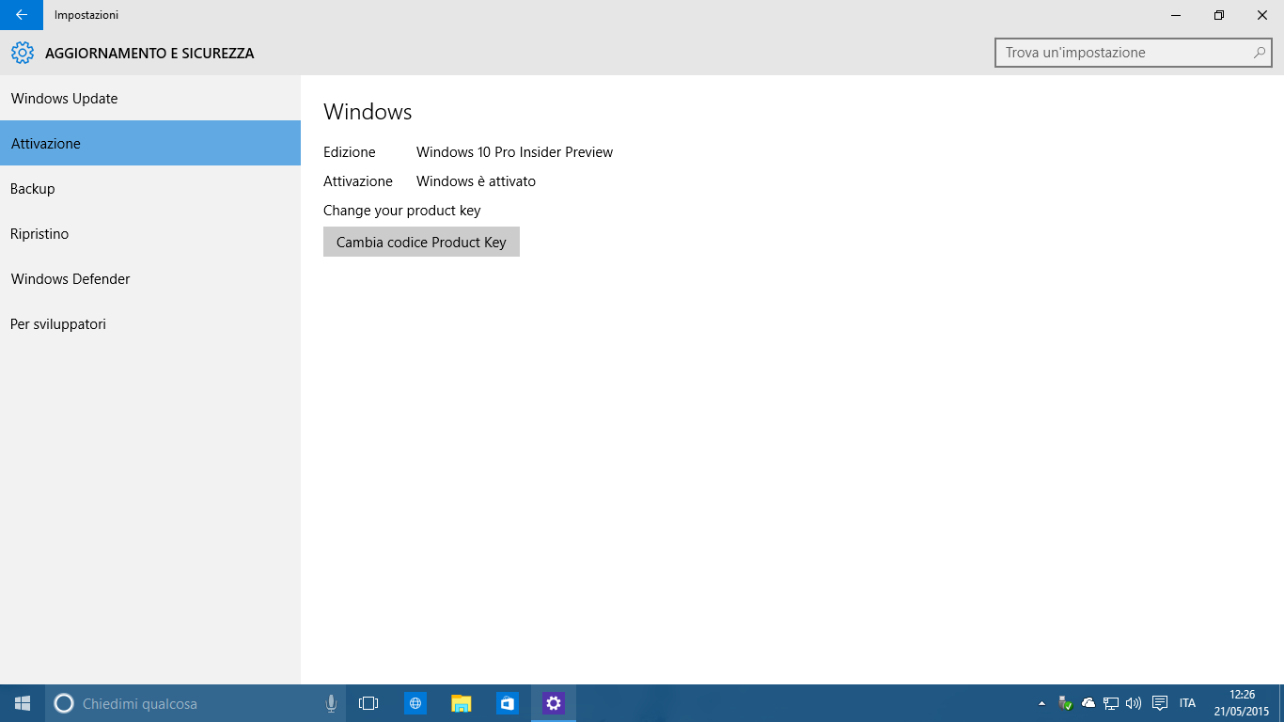Screen dimensions: 1284x722
Task: Minimize the Impostazioni window
Action: click(1176, 15)
